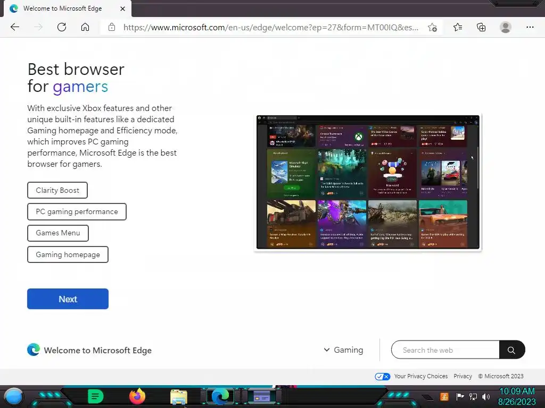Reload the page with the refresh icon
Screen dimensions: 545x408
click(62, 27)
